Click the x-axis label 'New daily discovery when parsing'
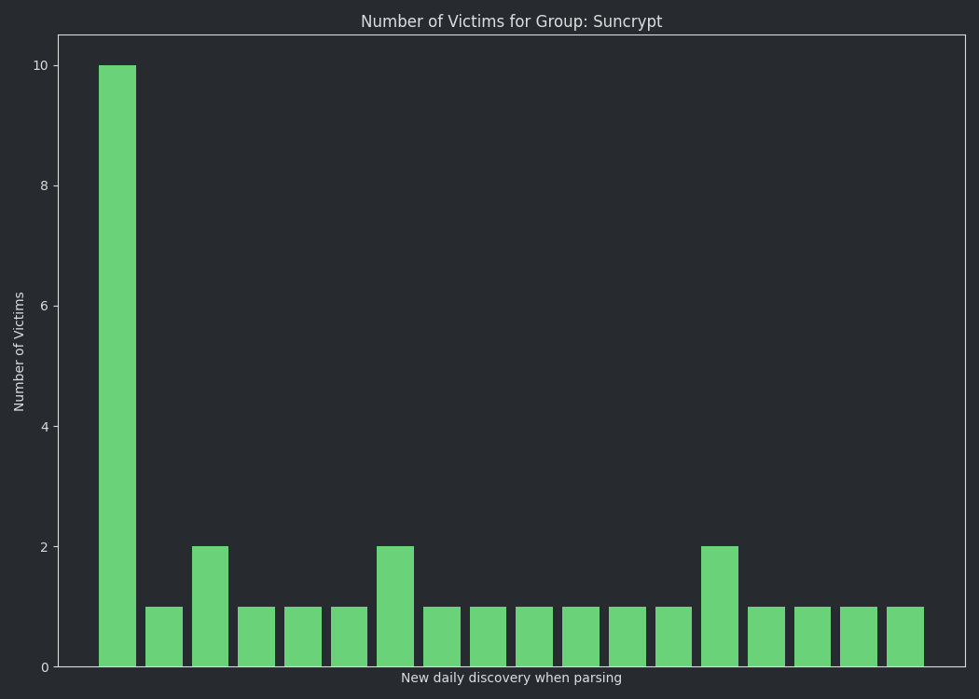Viewport: 979px width, 699px height. [x=511, y=678]
